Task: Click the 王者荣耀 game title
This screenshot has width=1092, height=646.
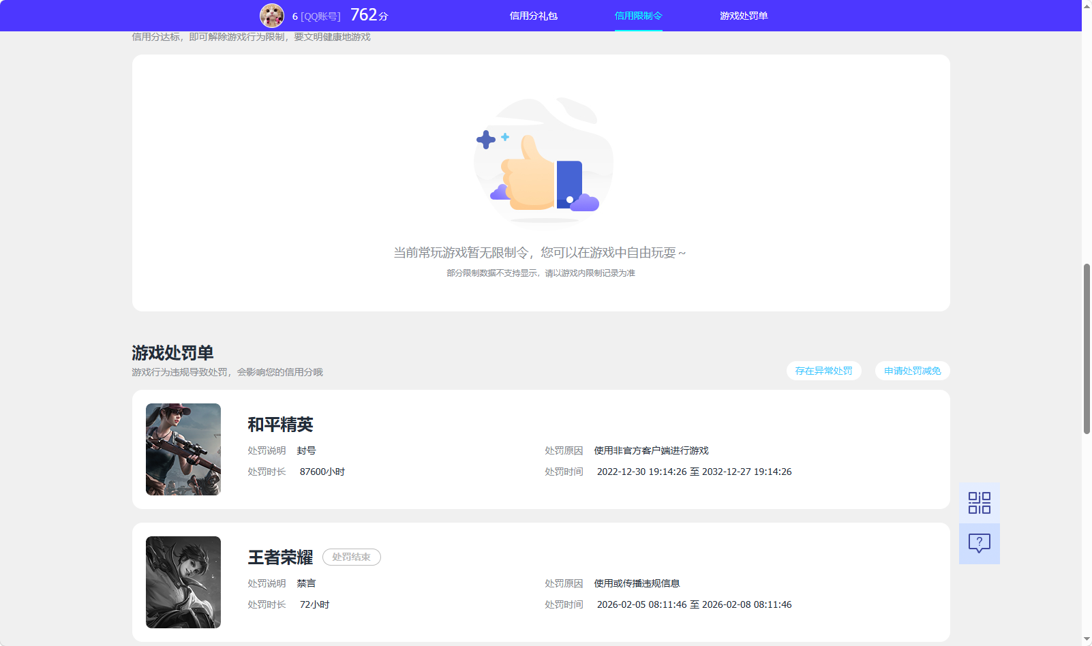Action: point(280,557)
